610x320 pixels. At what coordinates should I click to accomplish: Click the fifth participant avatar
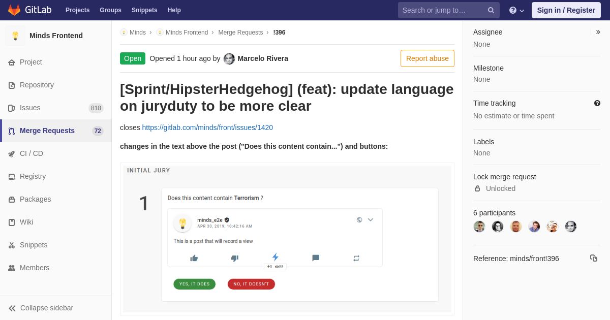point(553,227)
